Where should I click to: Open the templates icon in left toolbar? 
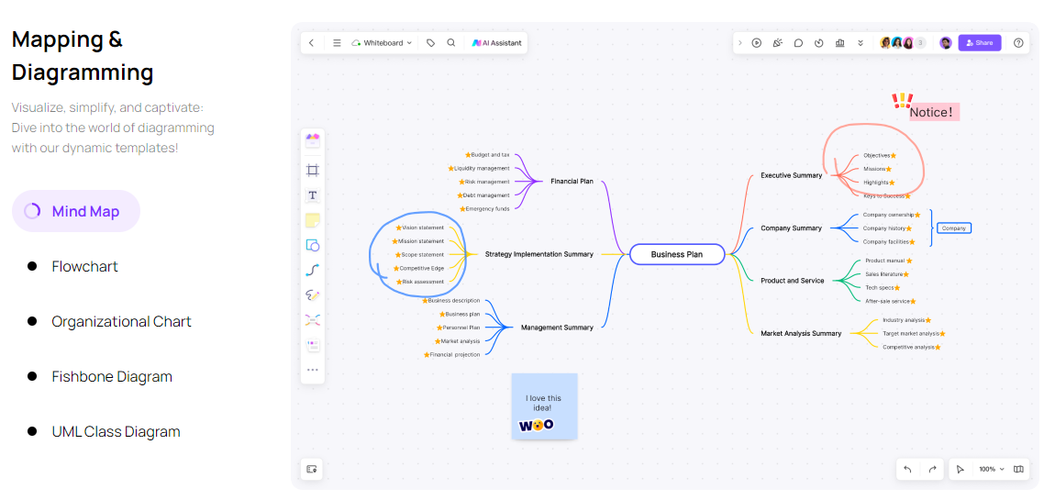pyautogui.click(x=312, y=140)
